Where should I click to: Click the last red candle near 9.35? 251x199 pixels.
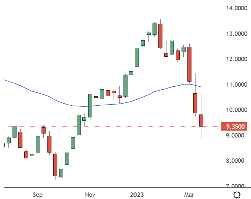tap(201, 120)
